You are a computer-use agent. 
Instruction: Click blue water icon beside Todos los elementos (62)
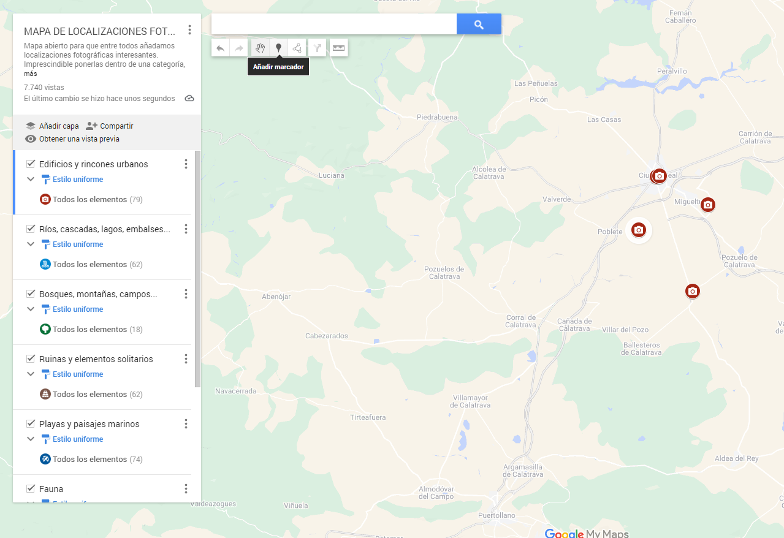45,264
